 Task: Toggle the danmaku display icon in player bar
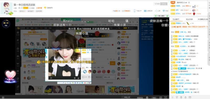161,98
